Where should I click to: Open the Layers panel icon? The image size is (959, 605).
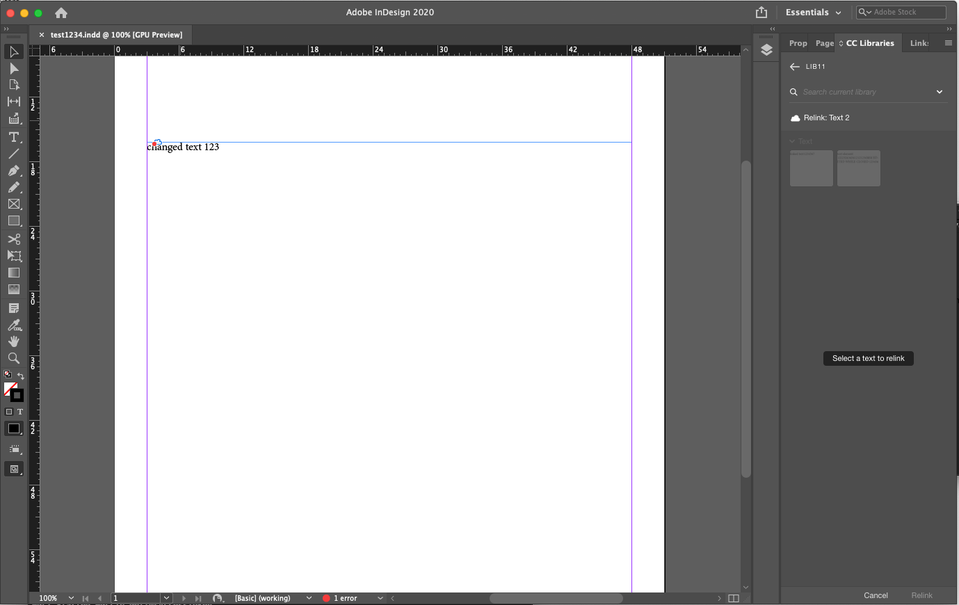point(767,49)
